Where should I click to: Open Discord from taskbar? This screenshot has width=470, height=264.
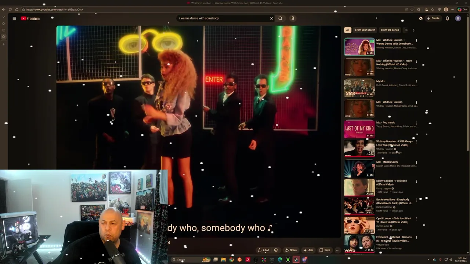[x=304, y=260]
